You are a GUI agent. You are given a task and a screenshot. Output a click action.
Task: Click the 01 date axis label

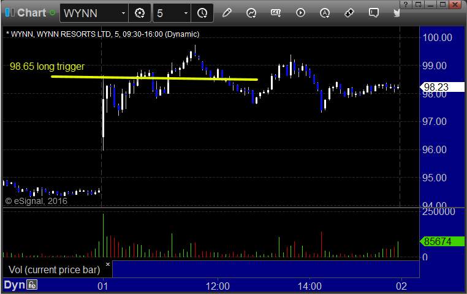(x=103, y=286)
